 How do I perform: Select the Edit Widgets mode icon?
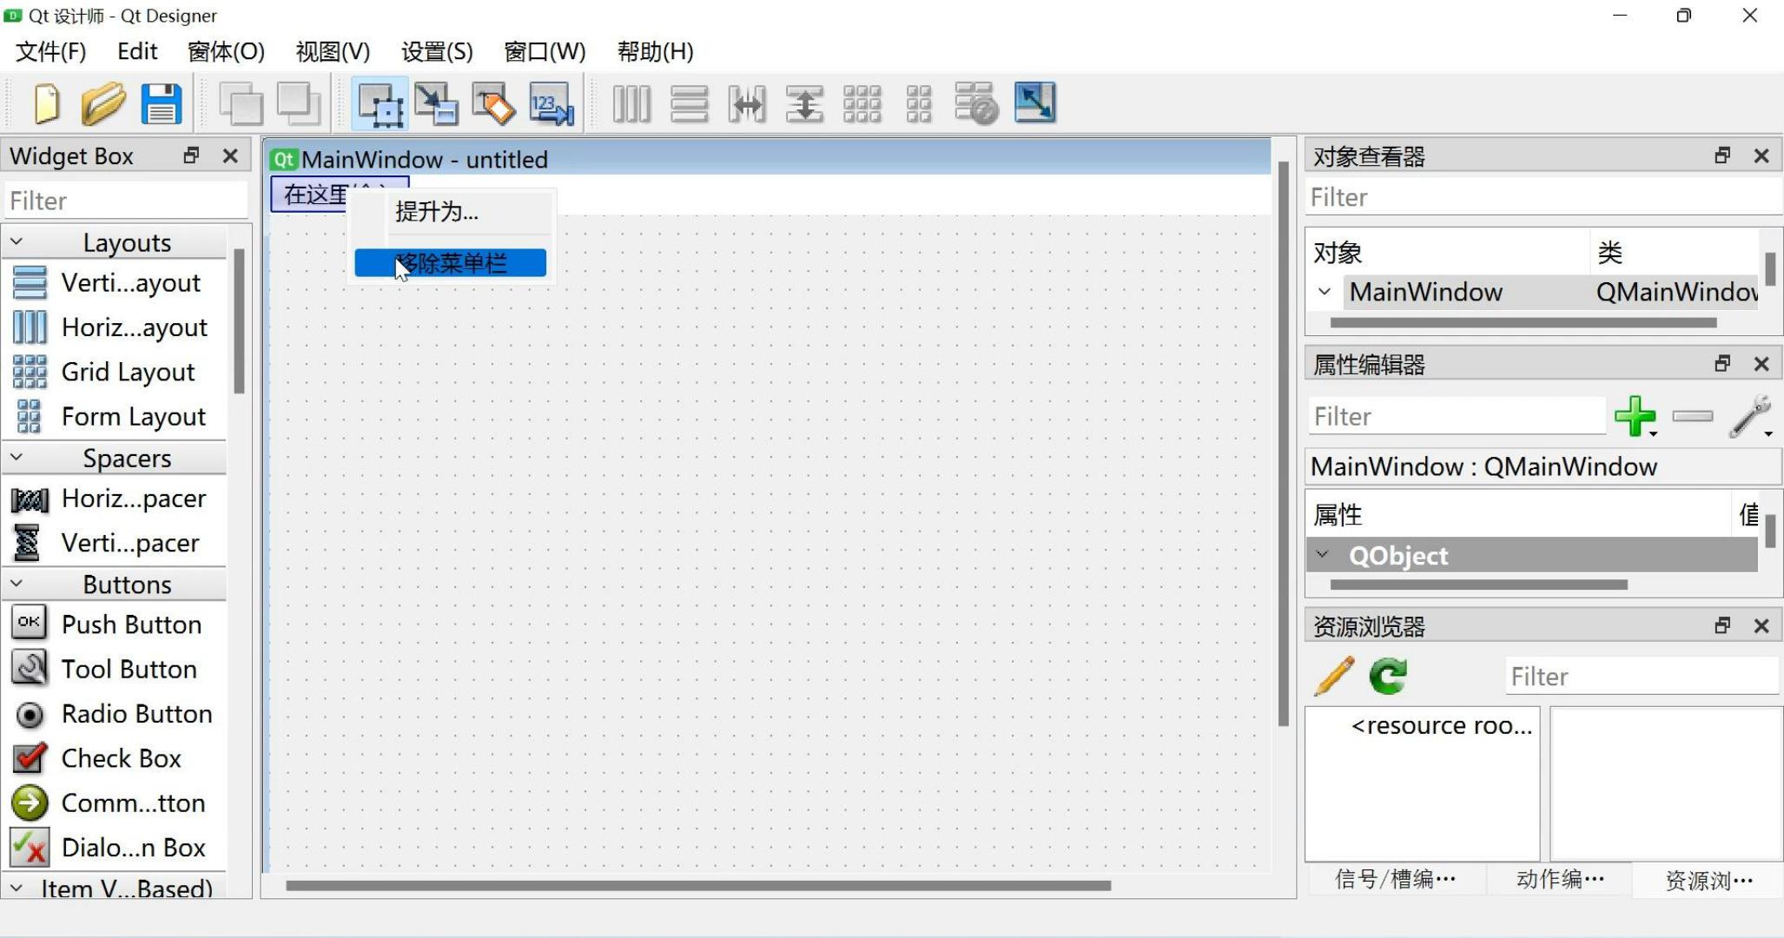tap(380, 103)
